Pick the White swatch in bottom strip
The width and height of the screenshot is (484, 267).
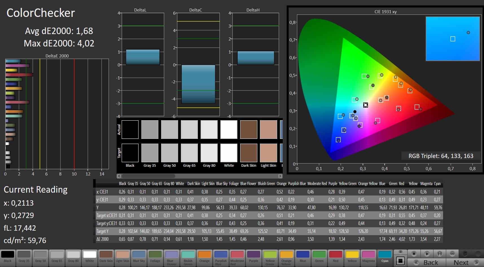point(89,258)
